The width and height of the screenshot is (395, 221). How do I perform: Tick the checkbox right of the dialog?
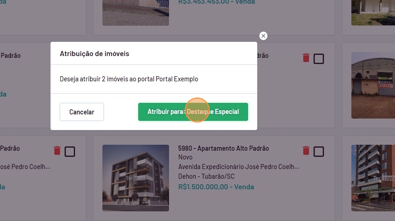click(319, 59)
